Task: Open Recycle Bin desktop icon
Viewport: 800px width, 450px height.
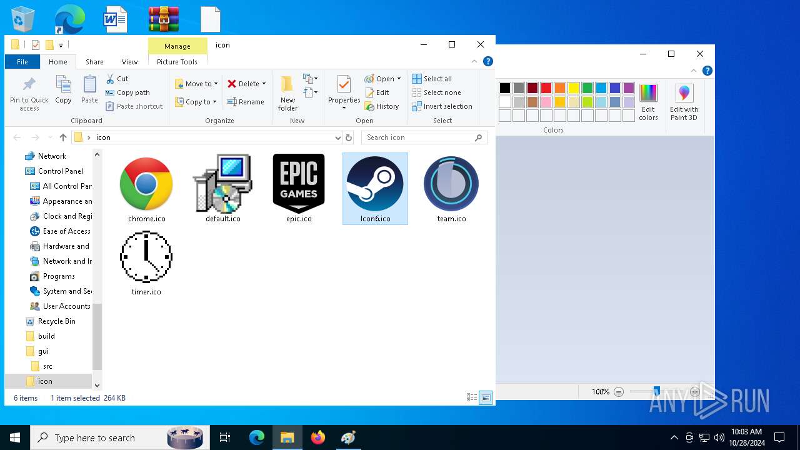Action: tap(23, 19)
